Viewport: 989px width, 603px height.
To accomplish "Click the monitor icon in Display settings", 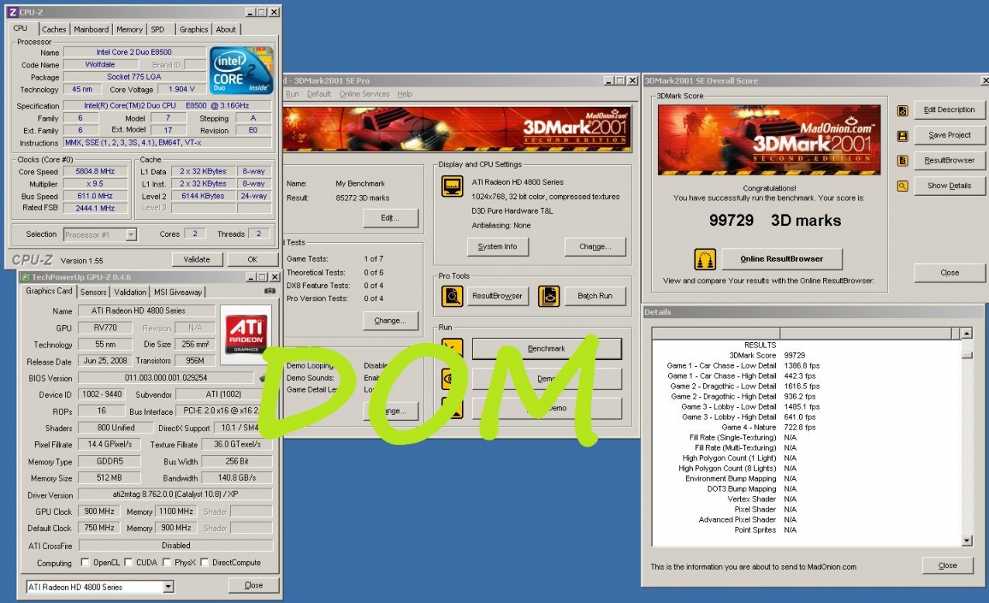I will (x=452, y=187).
